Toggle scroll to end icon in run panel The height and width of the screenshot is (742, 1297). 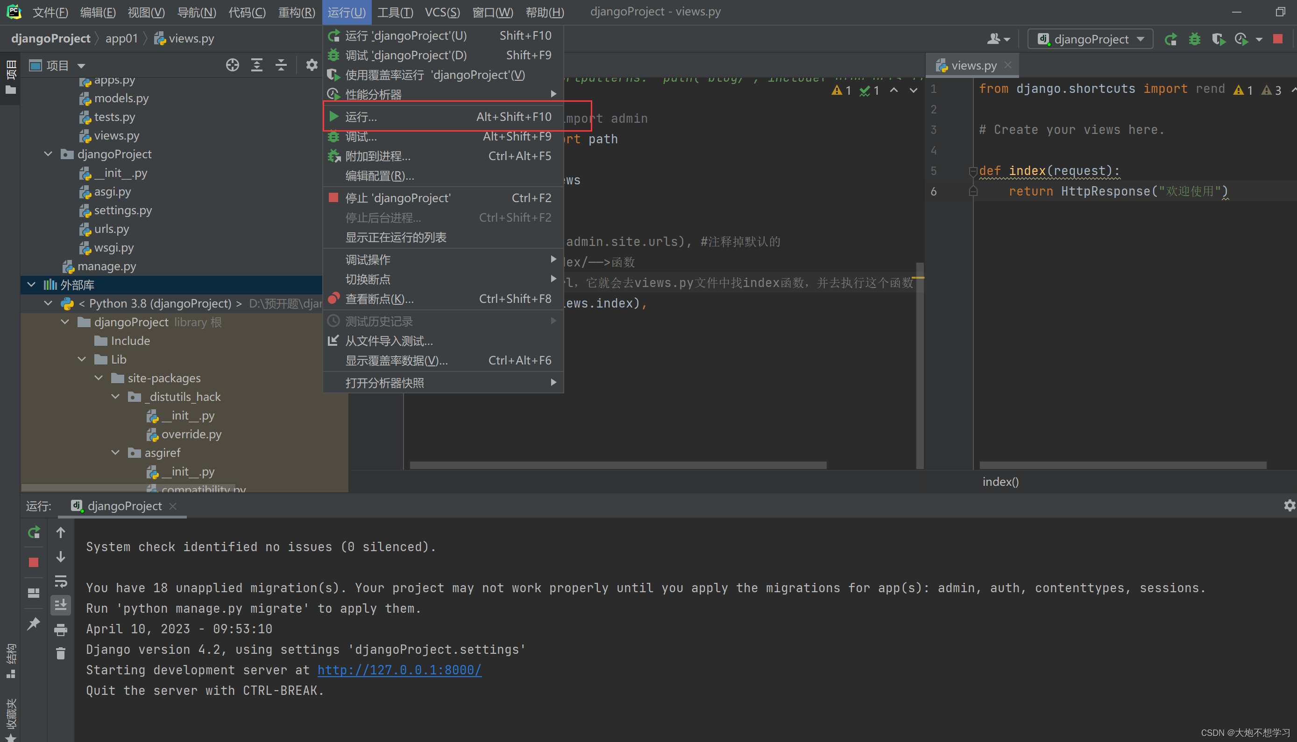pyautogui.click(x=61, y=605)
